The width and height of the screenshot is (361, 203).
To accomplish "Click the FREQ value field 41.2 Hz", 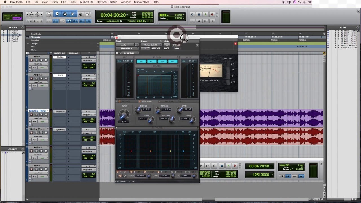I will tap(140, 176).
